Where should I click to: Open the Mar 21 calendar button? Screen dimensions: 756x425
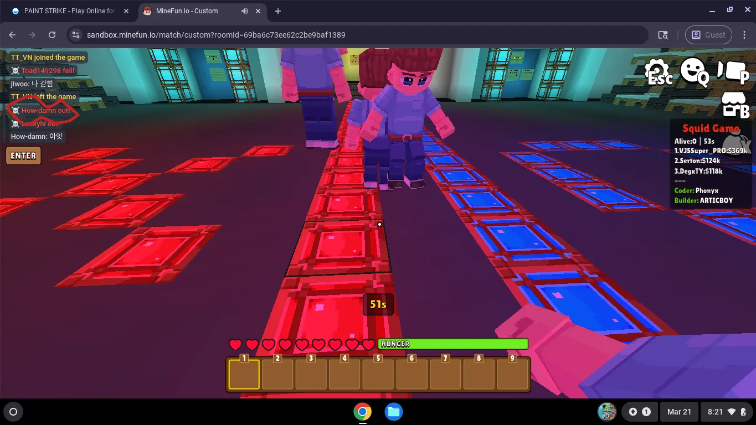tap(679, 412)
